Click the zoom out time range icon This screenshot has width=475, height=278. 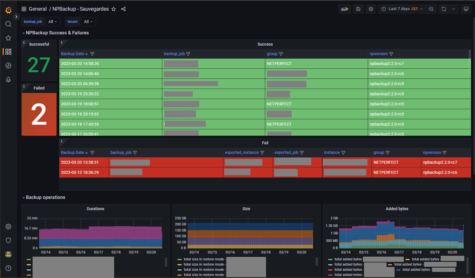click(x=431, y=9)
